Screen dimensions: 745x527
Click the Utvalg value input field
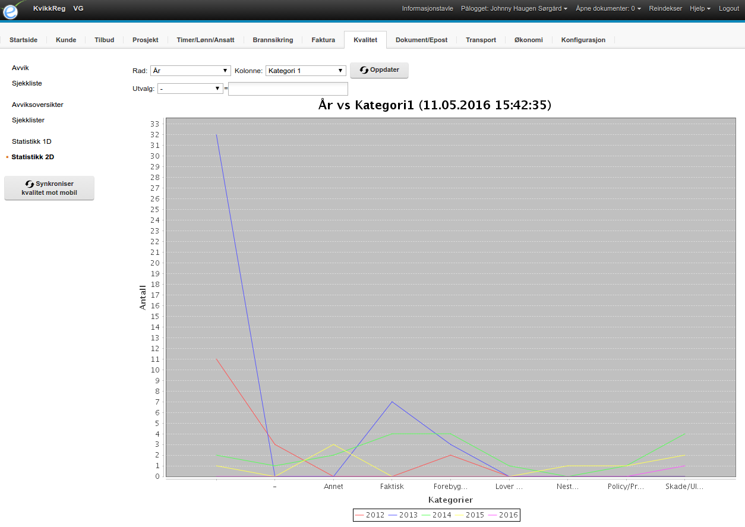click(288, 89)
